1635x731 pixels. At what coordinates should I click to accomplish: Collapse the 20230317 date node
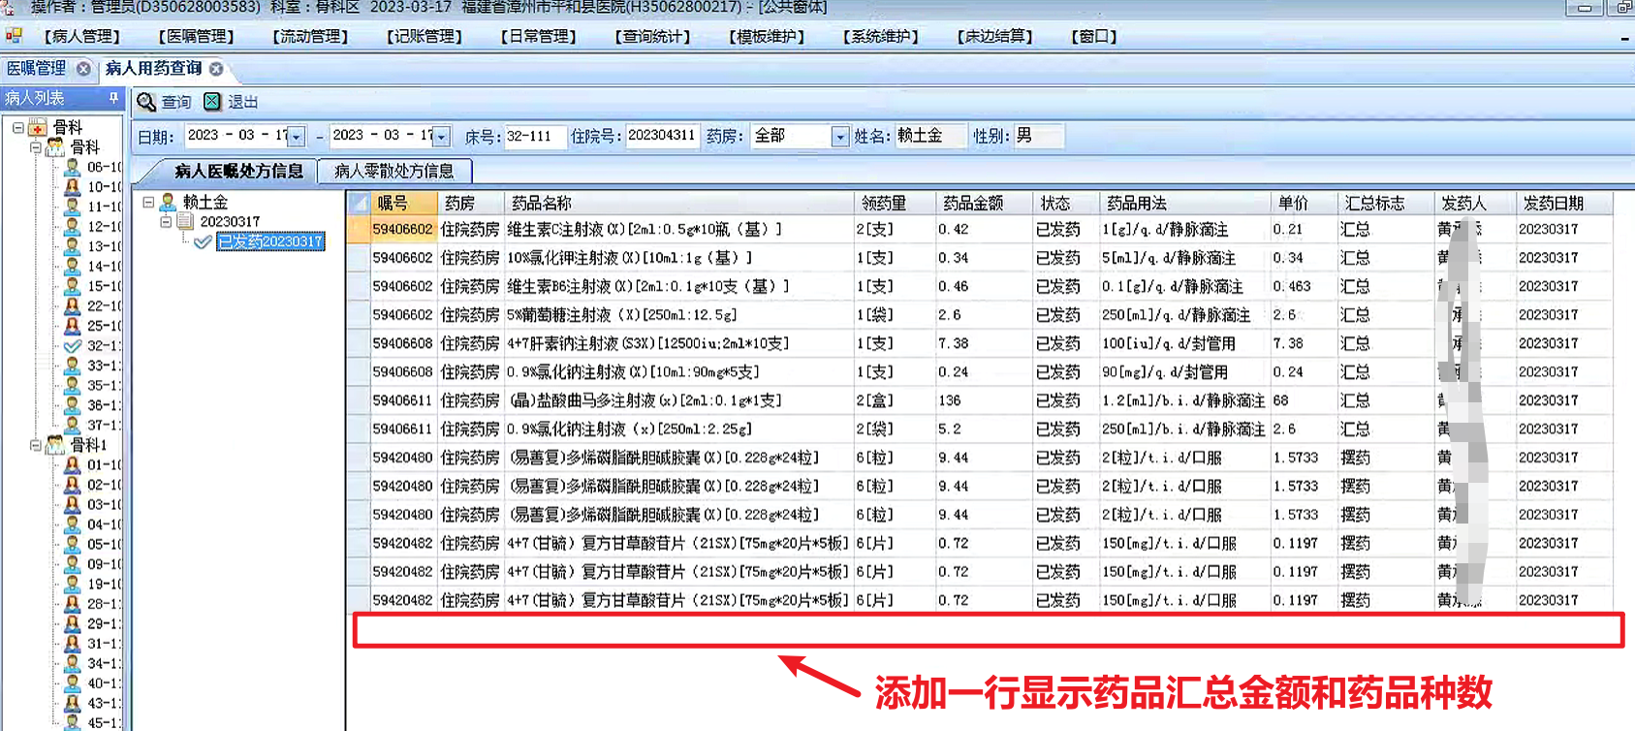point(166,222)
